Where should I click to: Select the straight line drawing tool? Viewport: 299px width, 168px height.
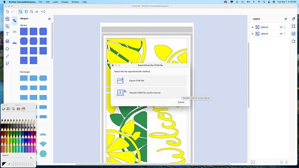click(x=7, y=56)
